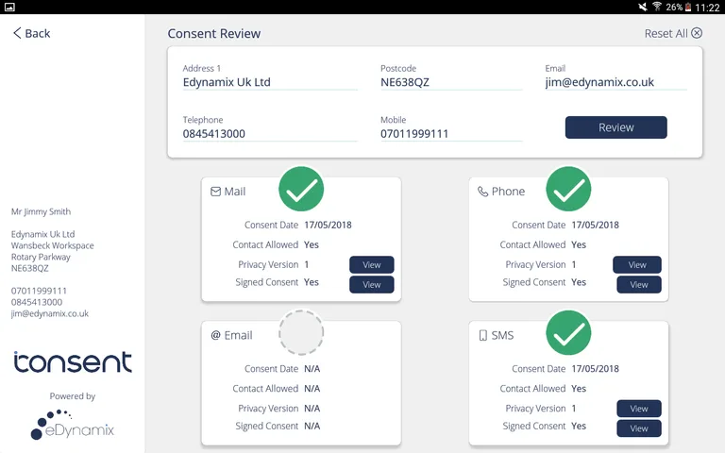Viewport: 725px width, 453px height.
Task: Click the battery status icon
Action: pos(688,7)
